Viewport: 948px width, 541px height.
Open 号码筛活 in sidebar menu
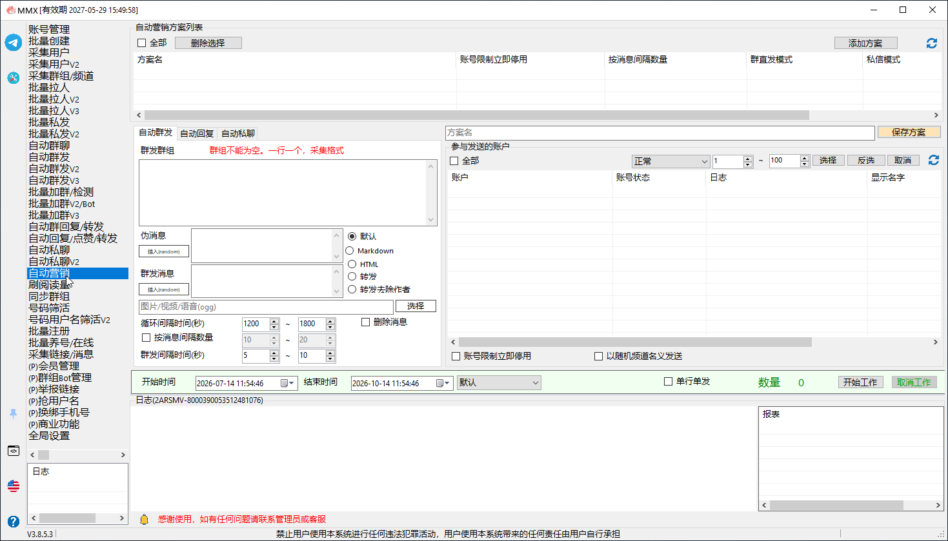[49, 308]
